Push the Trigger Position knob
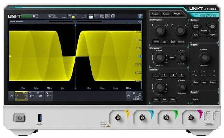 click(x=204, y=57)
